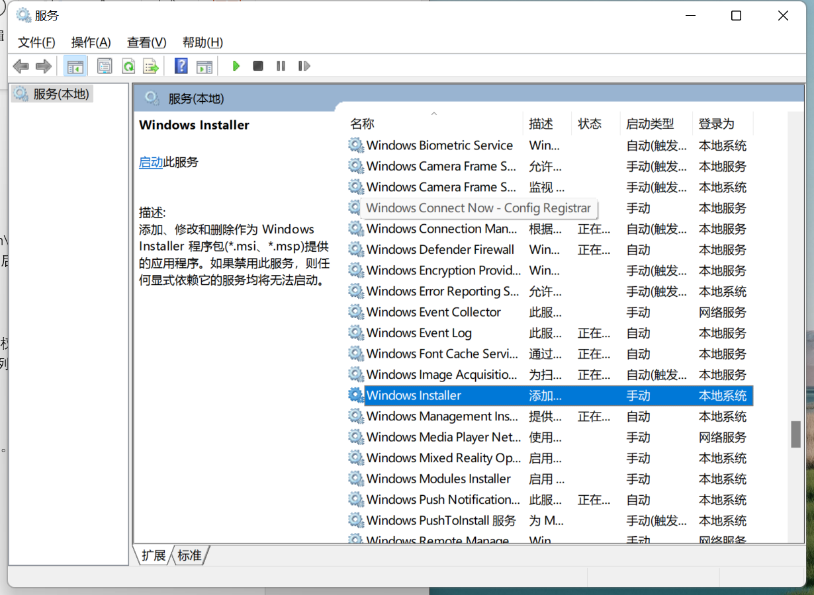Click the gear icon beside Windows PushToInstall 服务
The height and width of the screenshot is (595, 814).
[356, 520]
